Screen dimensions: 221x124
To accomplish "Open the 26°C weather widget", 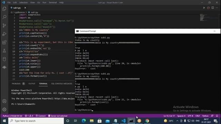I will 169,121.
